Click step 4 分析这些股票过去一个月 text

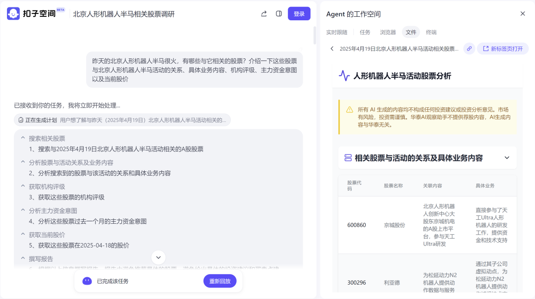pyautogui.click(x=88, y=221)
